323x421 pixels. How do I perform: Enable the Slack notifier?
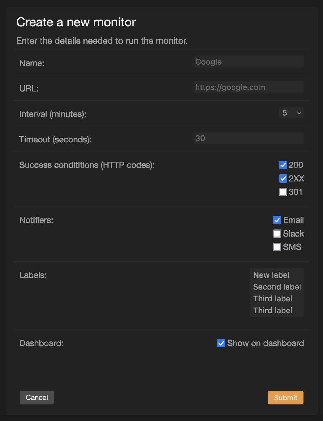[277, 234]
